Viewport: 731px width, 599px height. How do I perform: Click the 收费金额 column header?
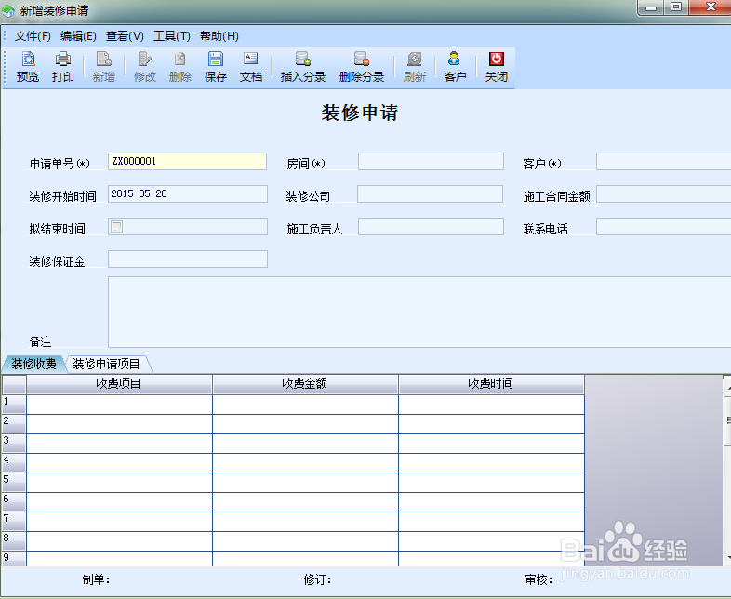point(305,384)
